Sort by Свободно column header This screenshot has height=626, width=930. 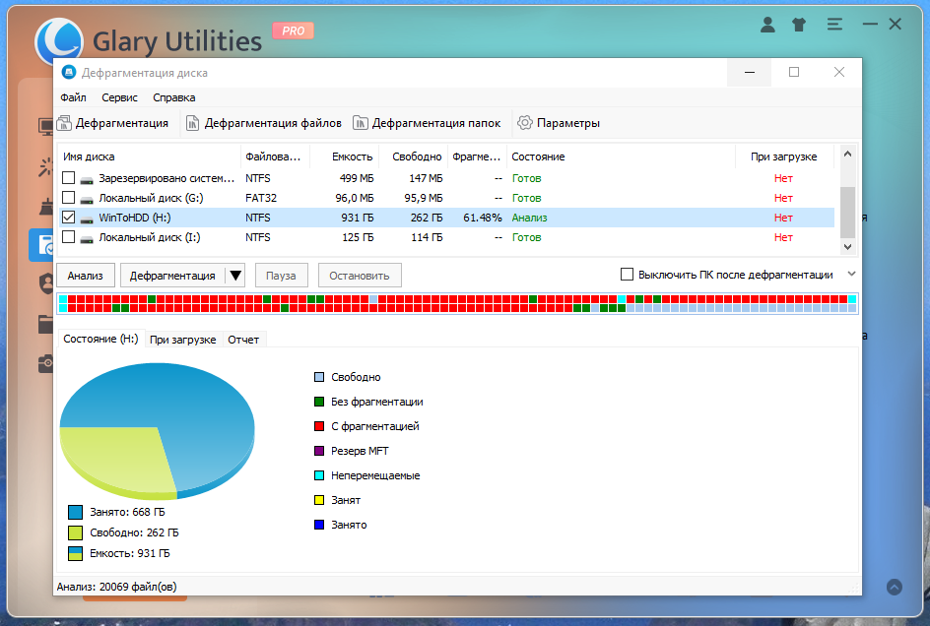pos(414,156)
